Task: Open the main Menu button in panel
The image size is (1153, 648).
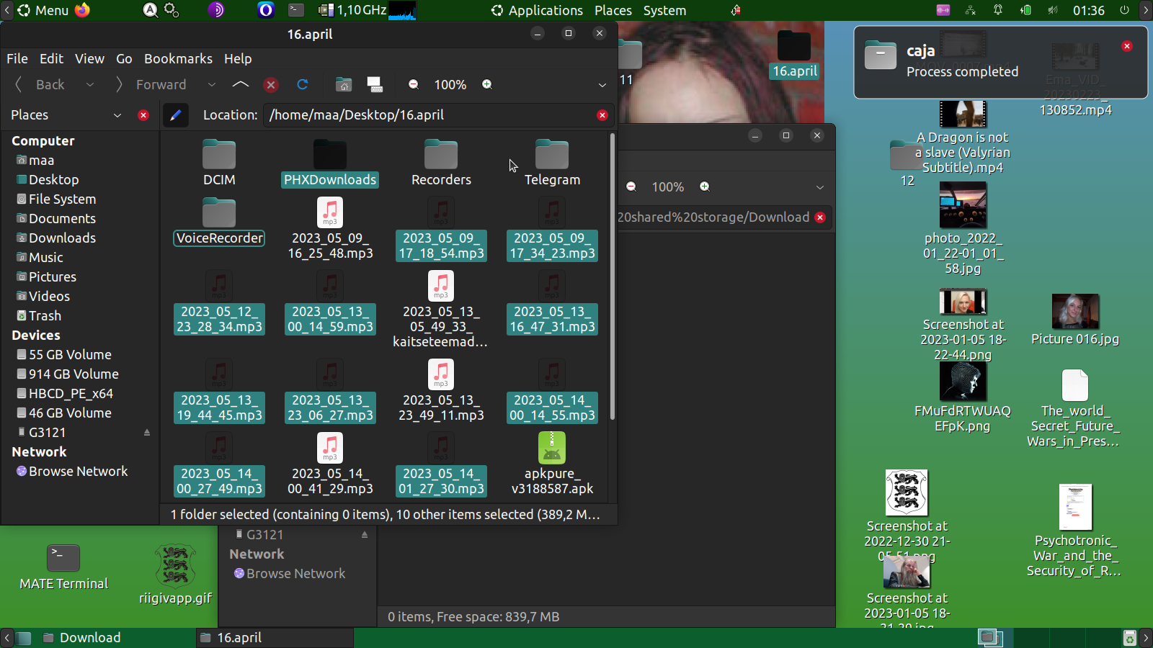Action: coord(43,10)
